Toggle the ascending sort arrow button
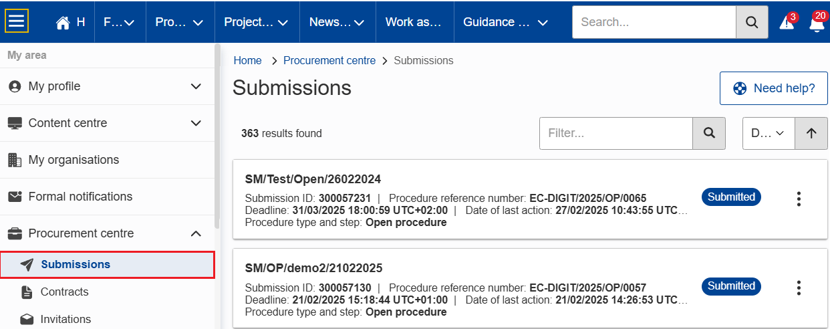Viewport: 830px width, 329px height. tap(811, 133)
